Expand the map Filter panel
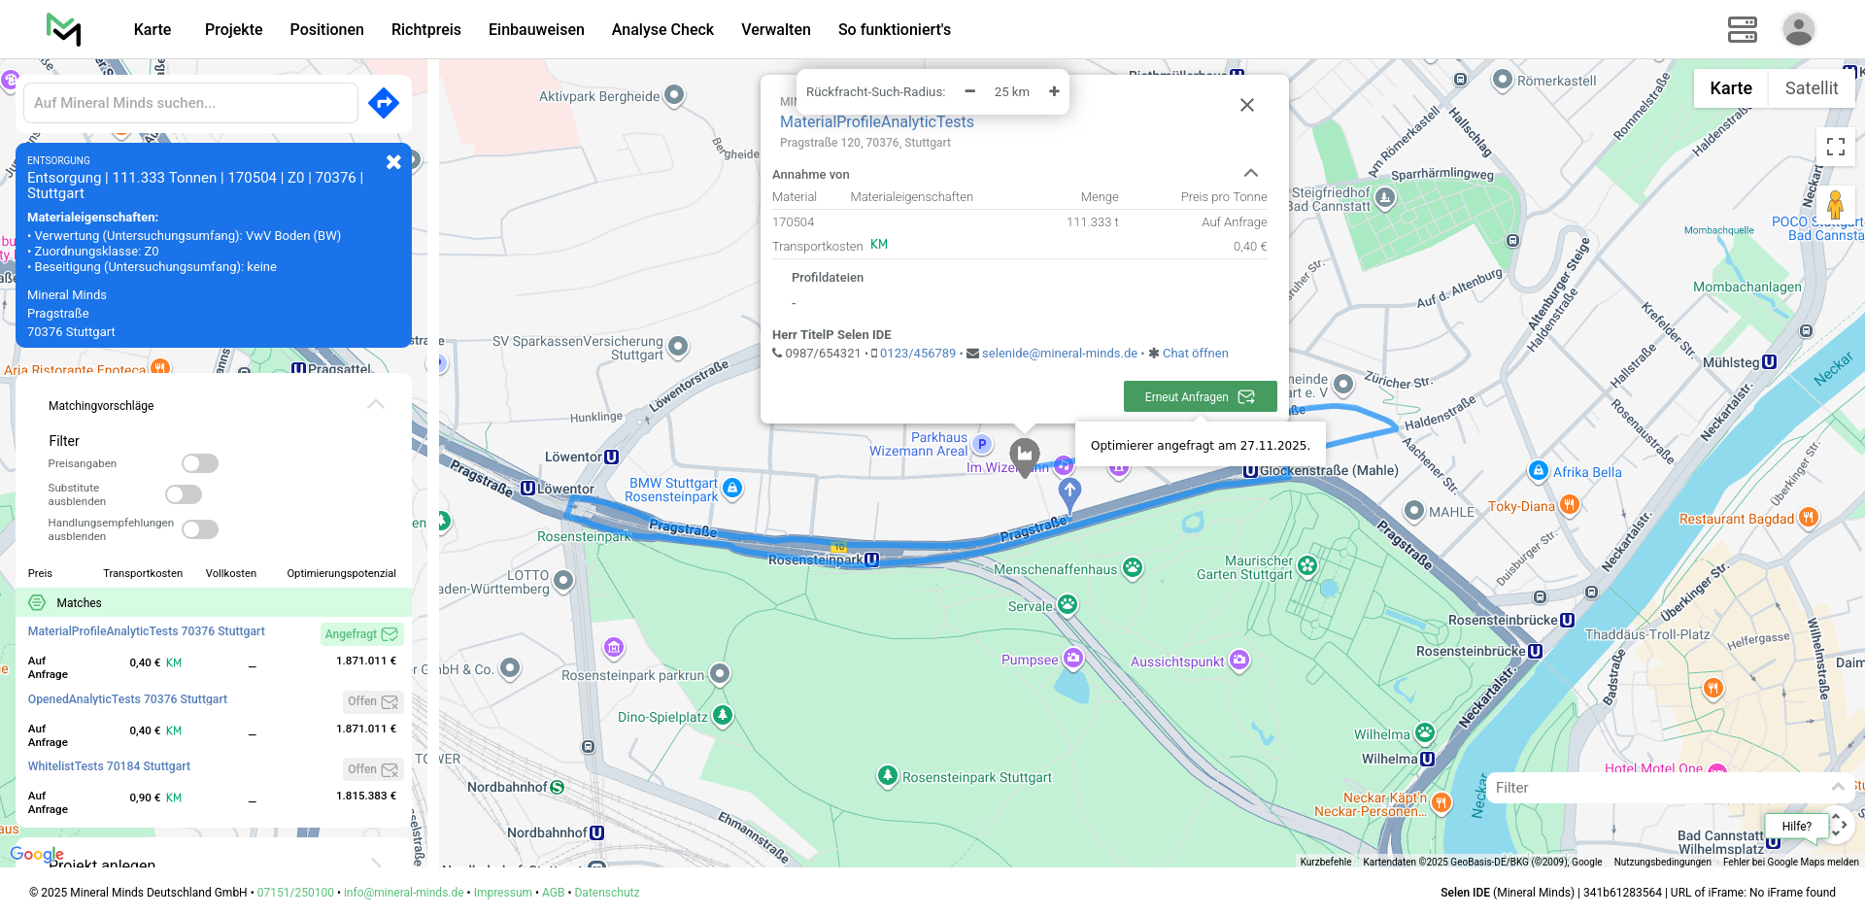The width and height of the screenshot is (1865, 916). [1837, 788]
